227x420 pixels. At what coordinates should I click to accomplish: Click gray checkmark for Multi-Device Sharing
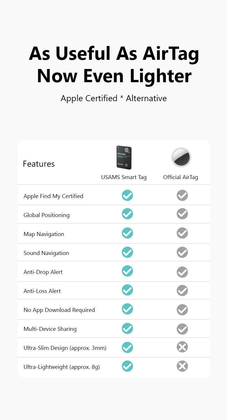tap(182, 329)
